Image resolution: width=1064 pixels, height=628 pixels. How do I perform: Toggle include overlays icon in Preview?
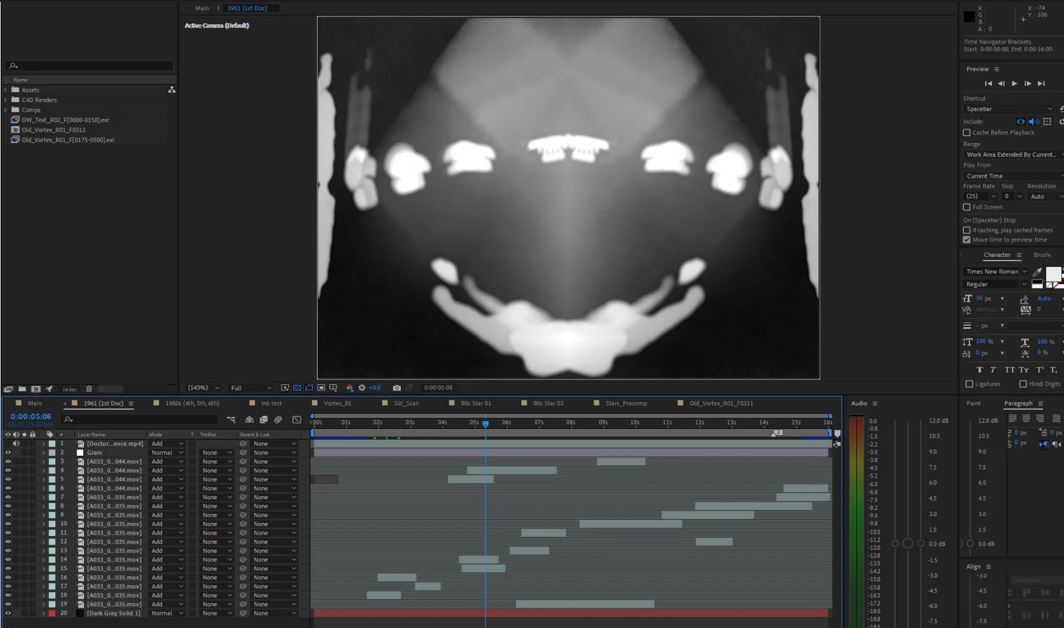pos(1047,122)
